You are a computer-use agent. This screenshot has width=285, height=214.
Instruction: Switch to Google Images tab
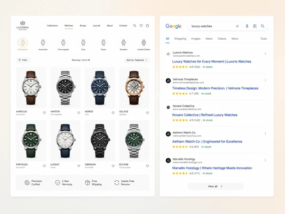[x=196, y=39]
